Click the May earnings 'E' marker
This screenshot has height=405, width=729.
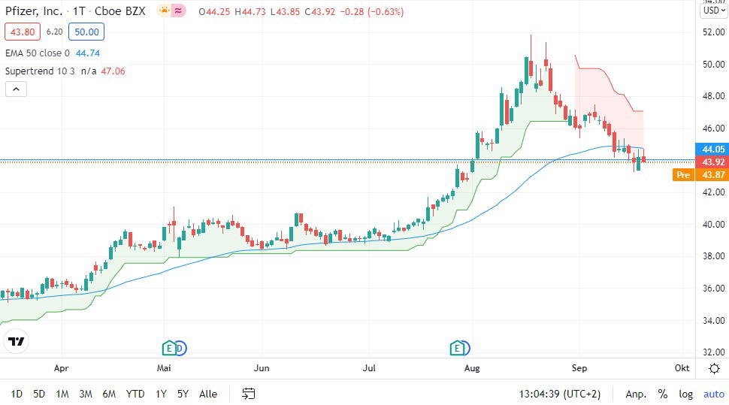pyautogui.click(x=169, y=348)
